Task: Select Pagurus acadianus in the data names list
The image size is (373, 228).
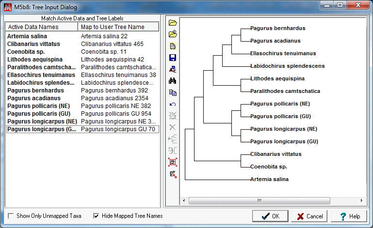Action: [x=34, y=98]
